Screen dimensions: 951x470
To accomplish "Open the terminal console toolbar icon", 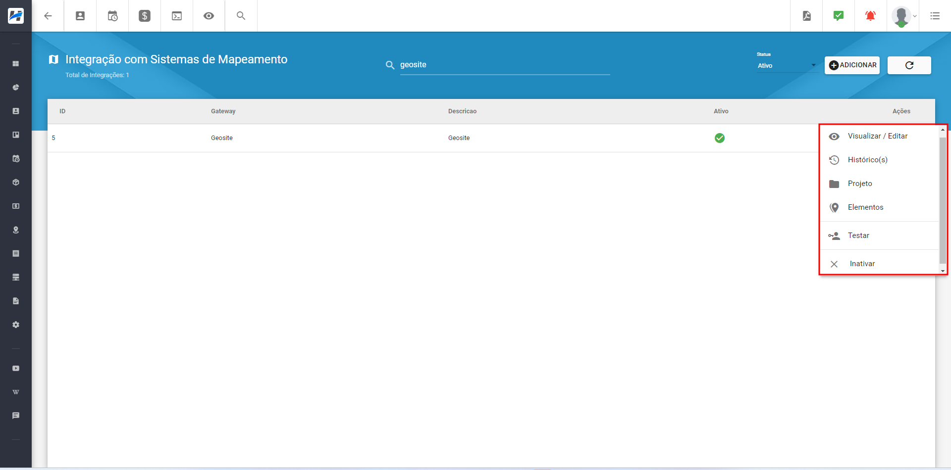I will click(x=177, y=16).
